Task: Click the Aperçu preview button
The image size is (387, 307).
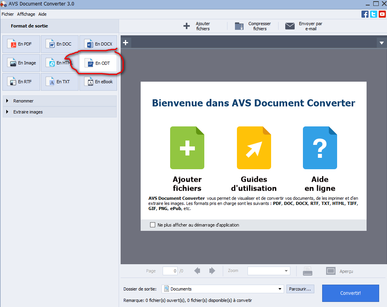Action: 339,271
